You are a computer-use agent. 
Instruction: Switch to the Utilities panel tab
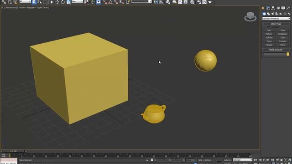tap(288, 8)
